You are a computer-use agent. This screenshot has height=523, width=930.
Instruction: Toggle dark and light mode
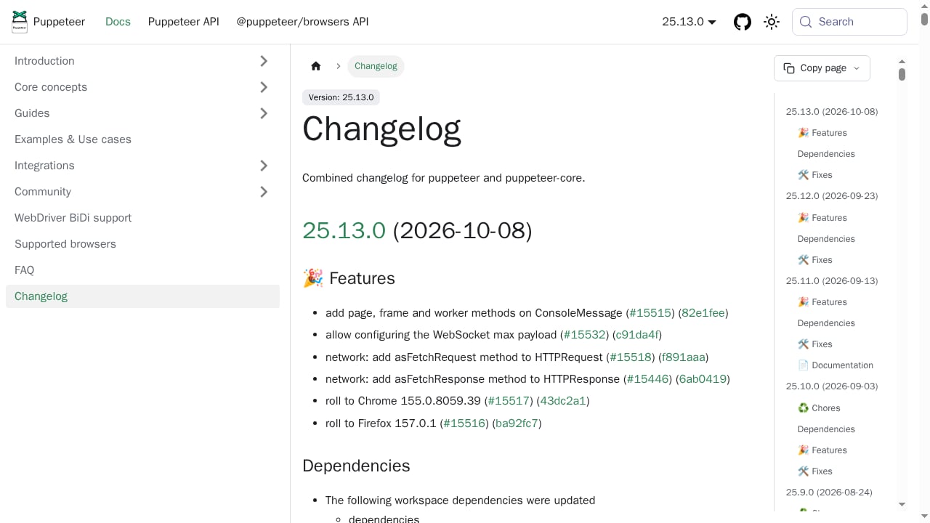772,22
